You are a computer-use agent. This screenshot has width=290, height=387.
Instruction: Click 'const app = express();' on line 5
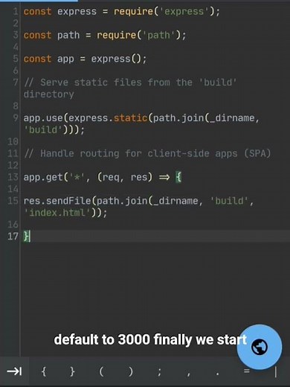click(85, 59)
